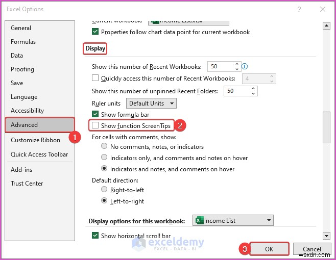Toggle Show horizontal scroll bar checkbox
336x260 pixels.
(x=95, y=236)
